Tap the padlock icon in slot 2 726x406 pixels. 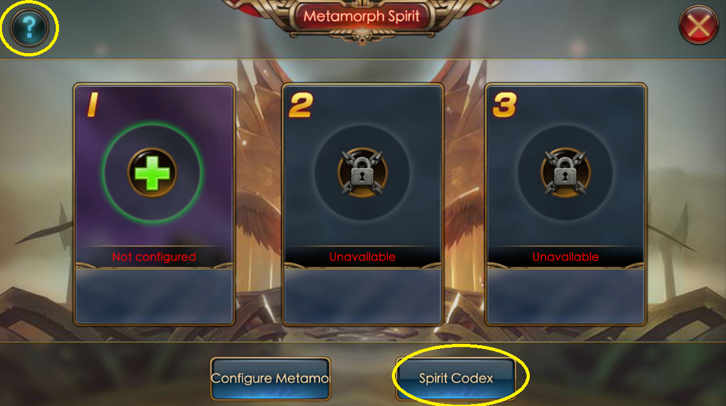(362, 173)
